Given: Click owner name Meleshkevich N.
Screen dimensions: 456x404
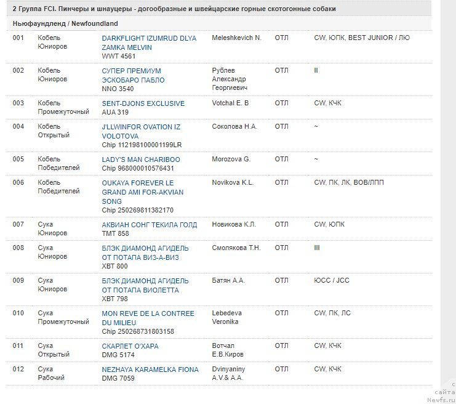Looking at the screenshot, I should [x=236, y=38].
